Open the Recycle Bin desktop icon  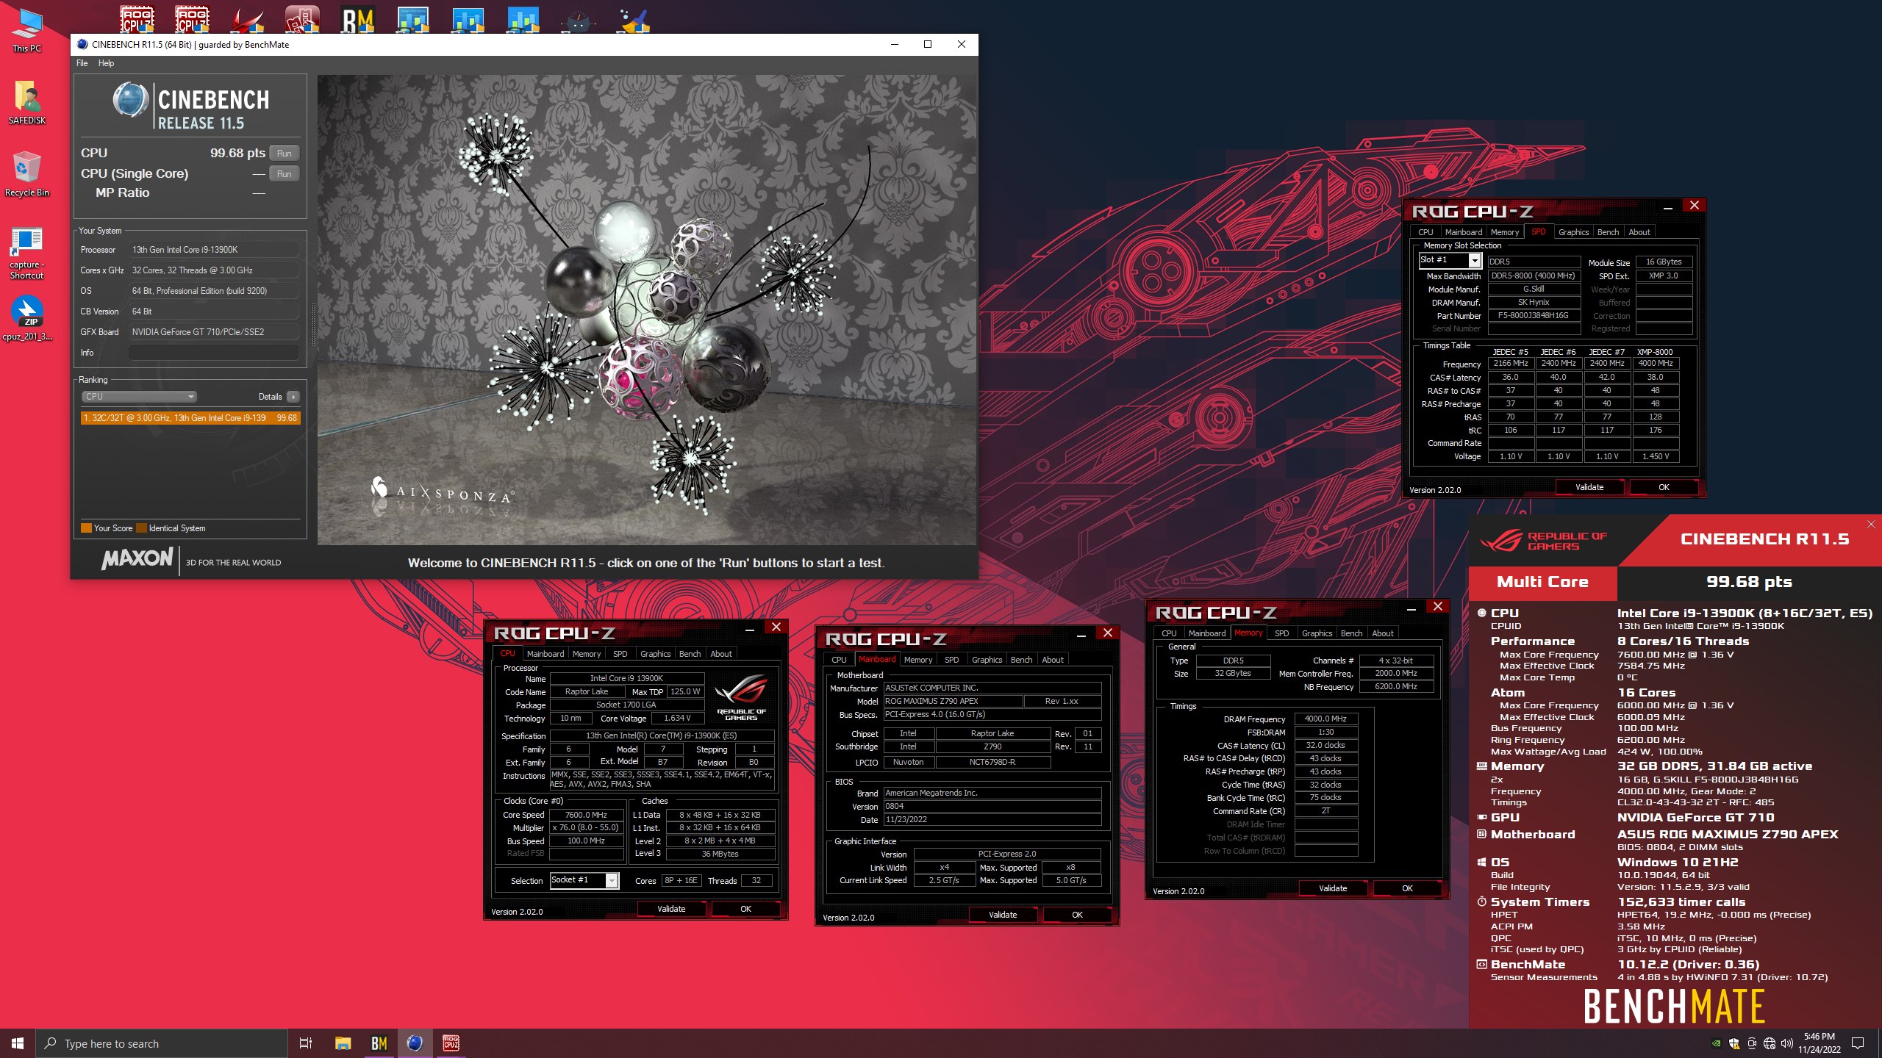point(27,174)
